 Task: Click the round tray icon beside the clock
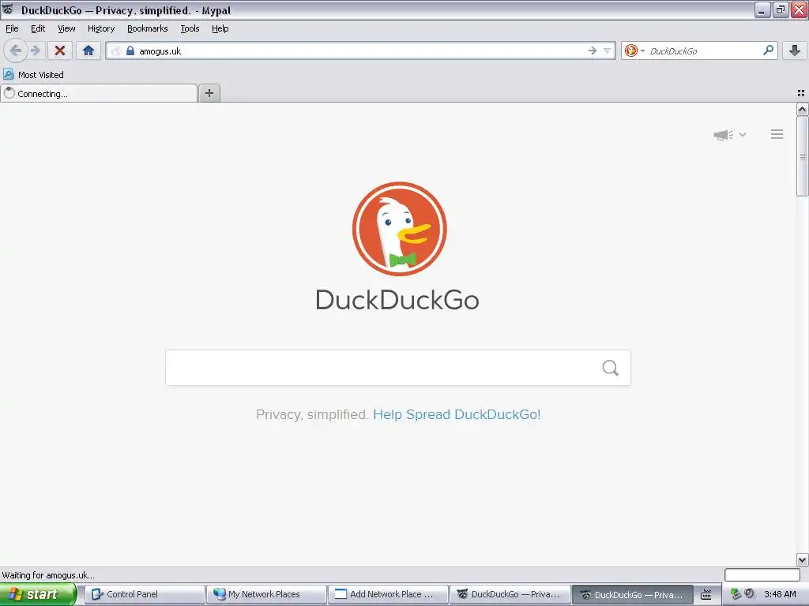click(x=750, y=593)
